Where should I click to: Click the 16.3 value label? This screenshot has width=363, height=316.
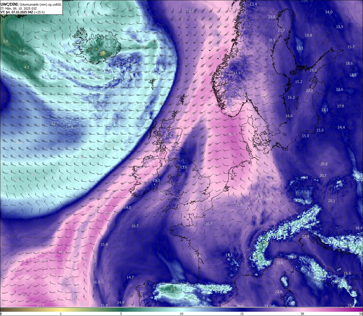(291, 97)
